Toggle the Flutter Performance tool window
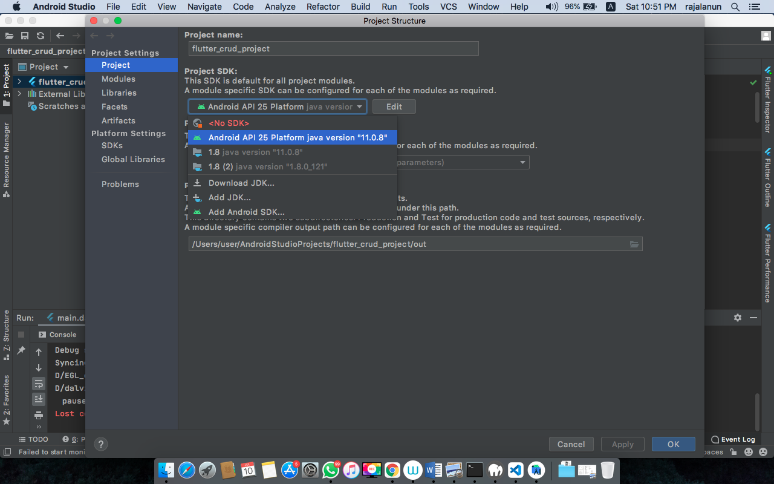The width and height of the screenshot is (774, 484). click(x=767, y=263)
